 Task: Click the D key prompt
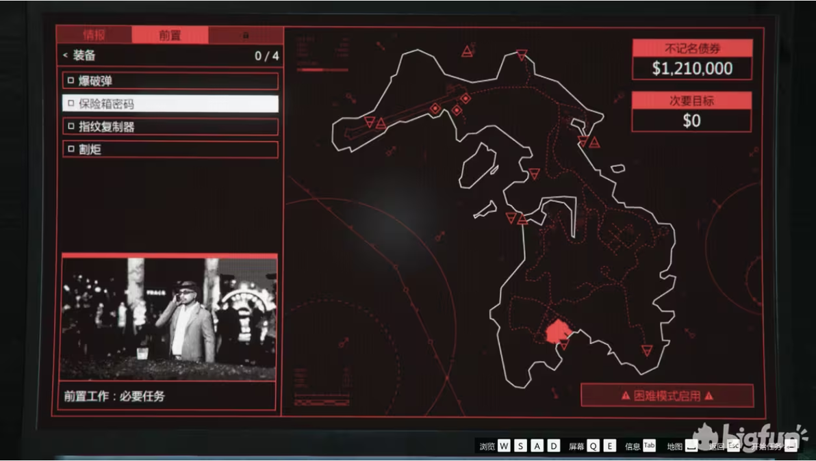pyautogui.click(x=554, y=446)
